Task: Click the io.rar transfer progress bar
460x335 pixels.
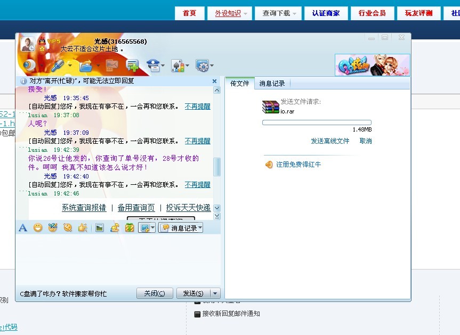Action: click(x=317, y=122)
